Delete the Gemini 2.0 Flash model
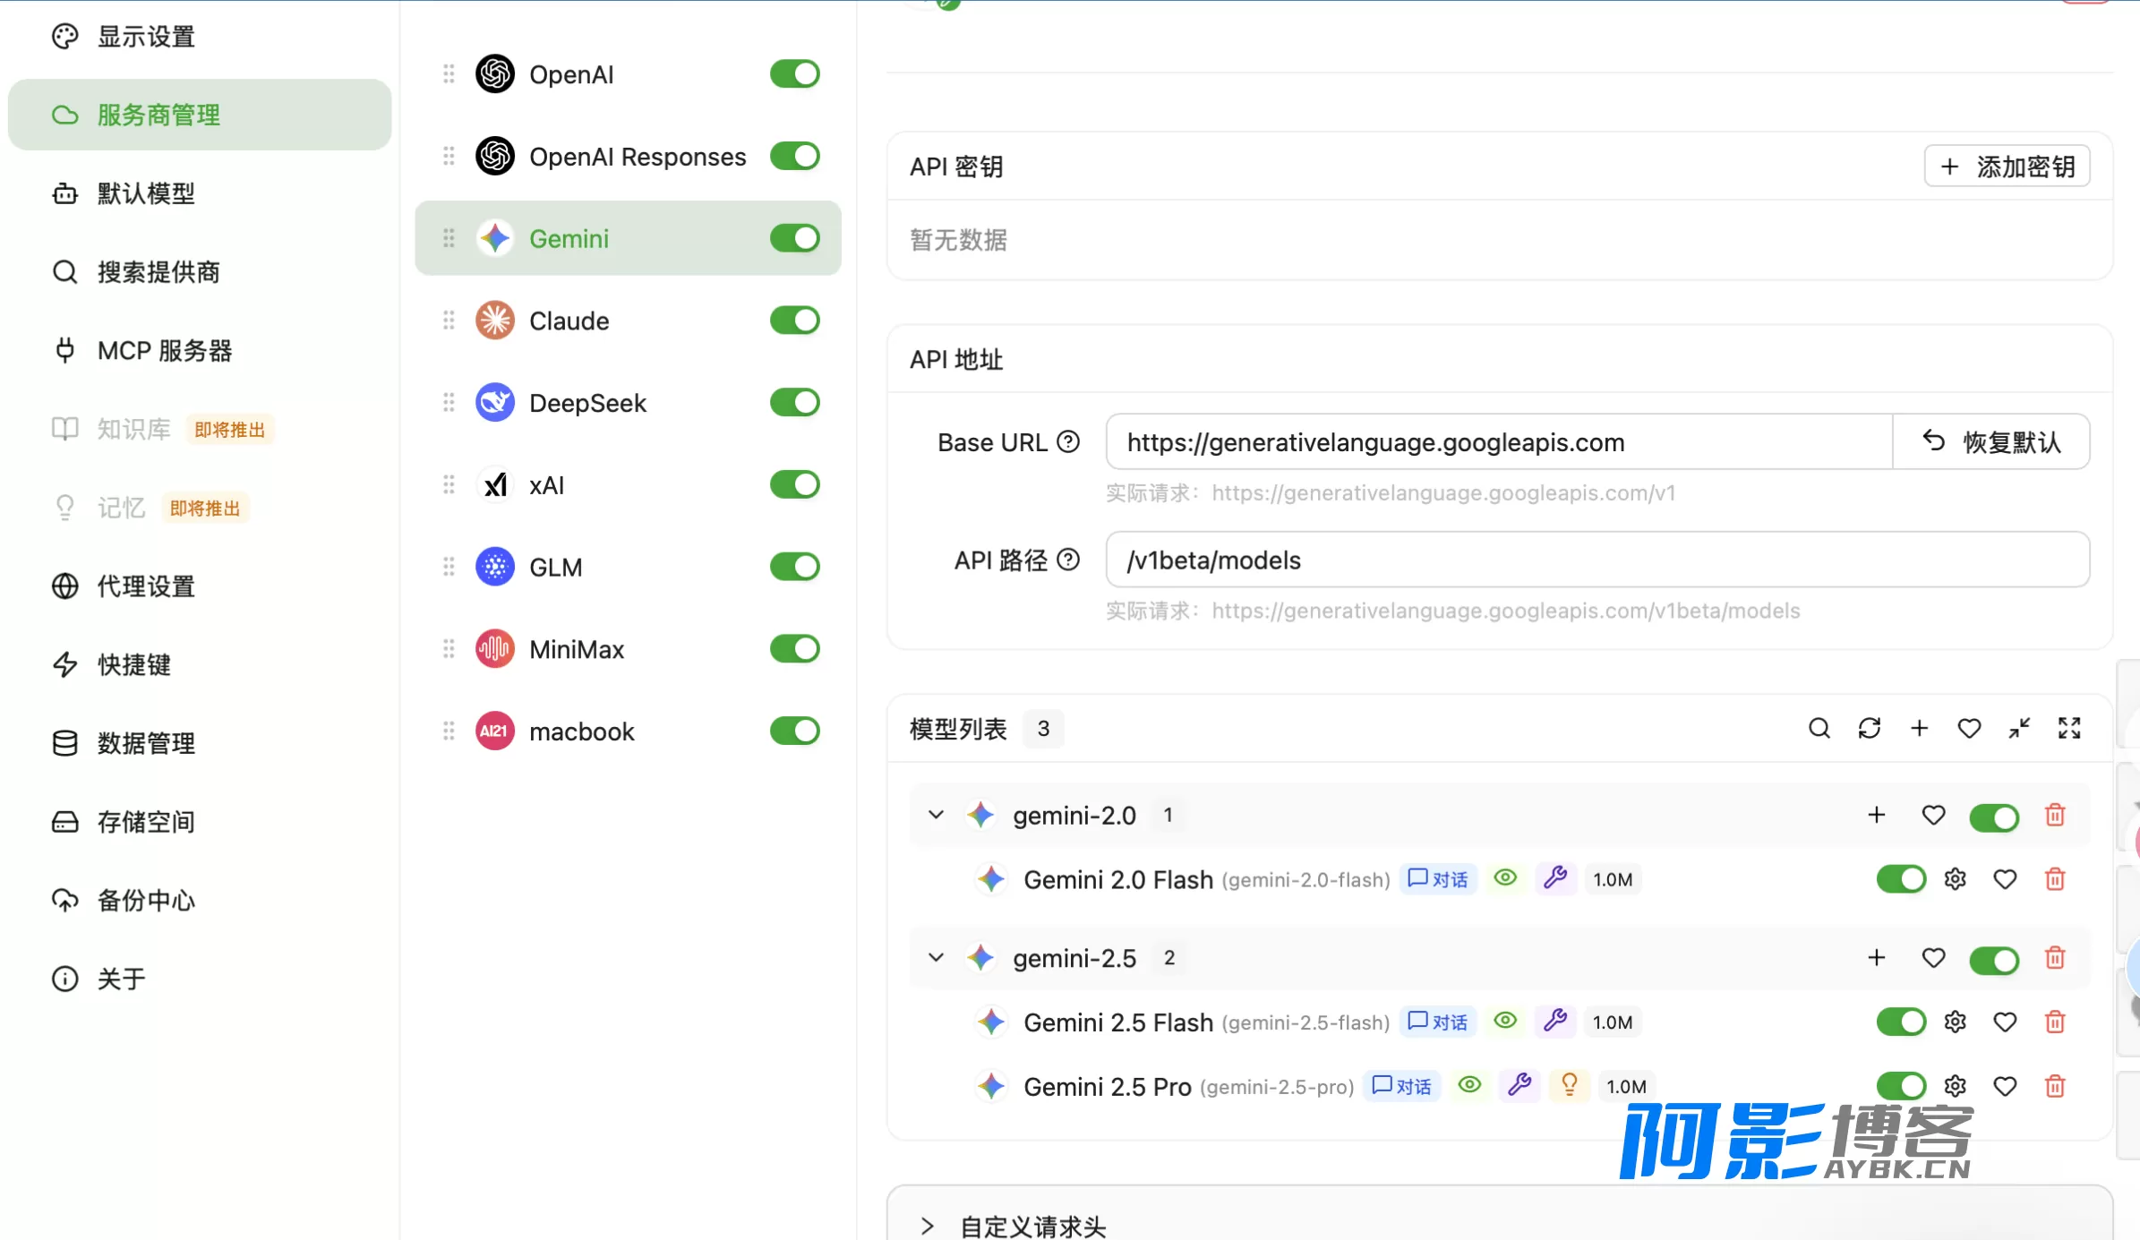The height and width of the screenshot is (1240, 2140). [2055, 879]
